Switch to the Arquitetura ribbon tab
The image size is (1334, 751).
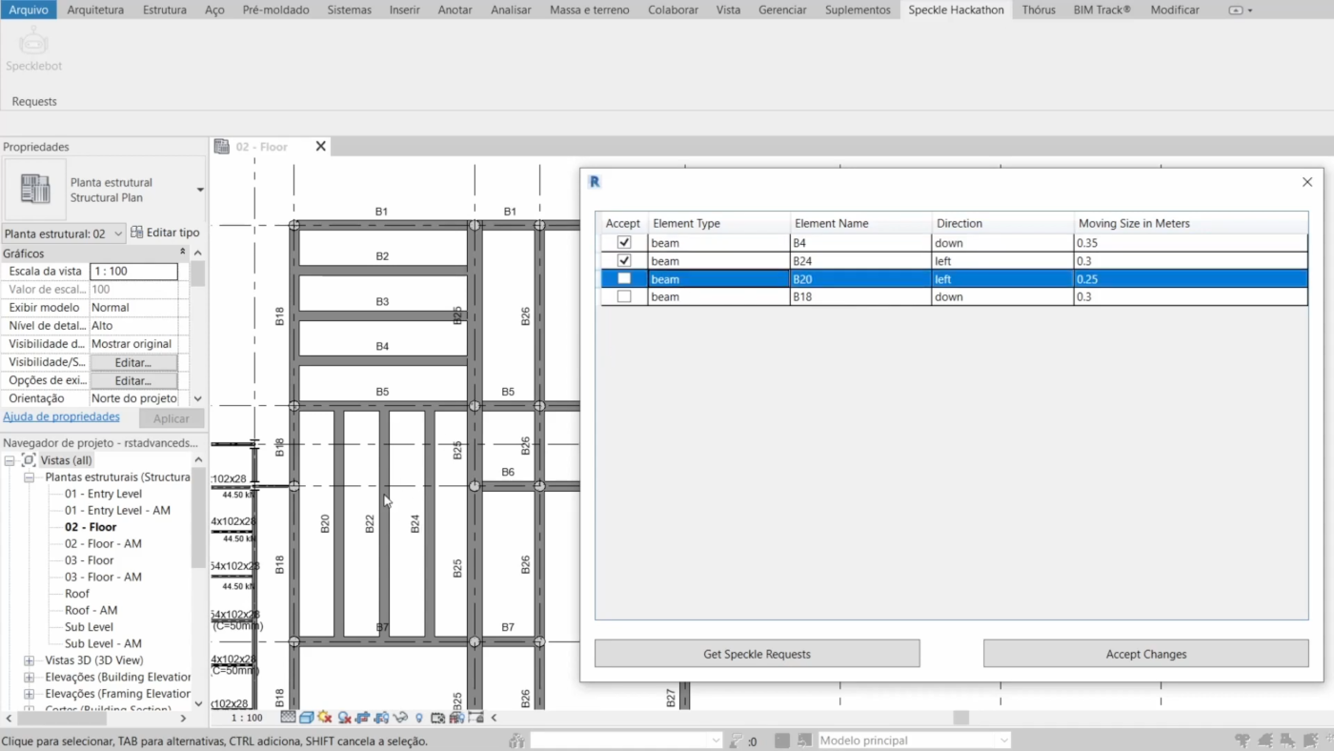(x=95, y=10)
